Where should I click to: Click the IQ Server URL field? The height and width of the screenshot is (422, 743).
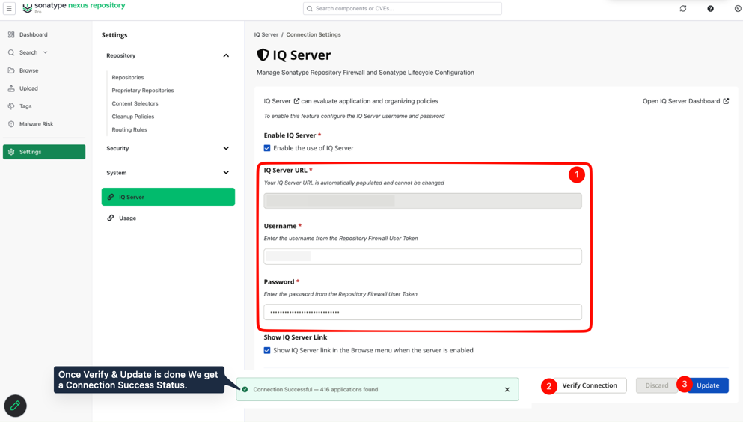423,201
